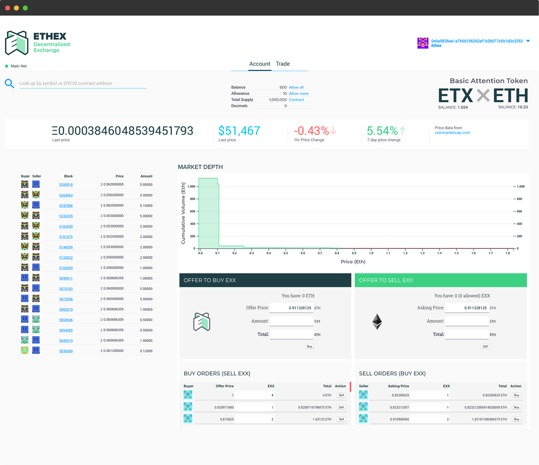This screenshot has width=539, height=465.
Task: Click buyer identicon for block 5289918
Action: point(25,184)
